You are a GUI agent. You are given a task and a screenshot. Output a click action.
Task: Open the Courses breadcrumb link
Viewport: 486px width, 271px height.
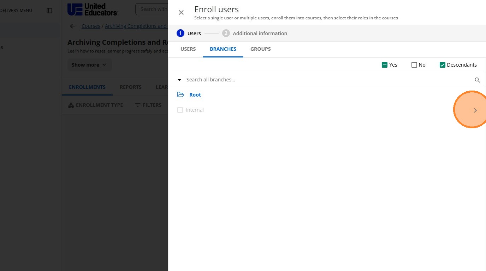tap(91, 26)
